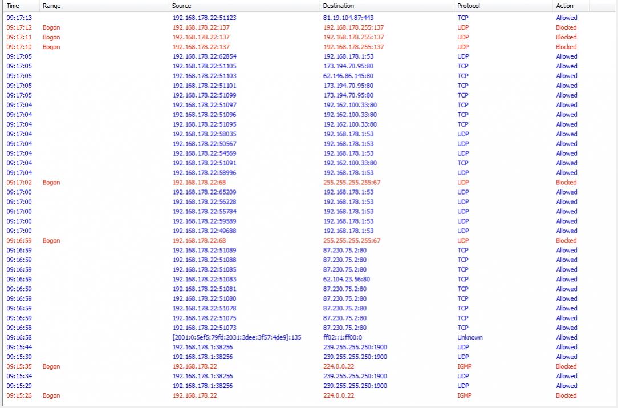This screenshot has width=618, height=408.
Task: Click the Unknown protocol cell
Action: tap(470, 337)
